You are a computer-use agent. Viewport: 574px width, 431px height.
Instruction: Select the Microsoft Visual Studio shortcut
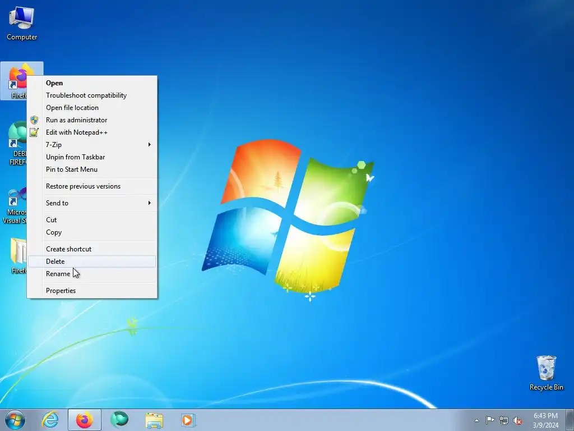(x=14, y=205)
